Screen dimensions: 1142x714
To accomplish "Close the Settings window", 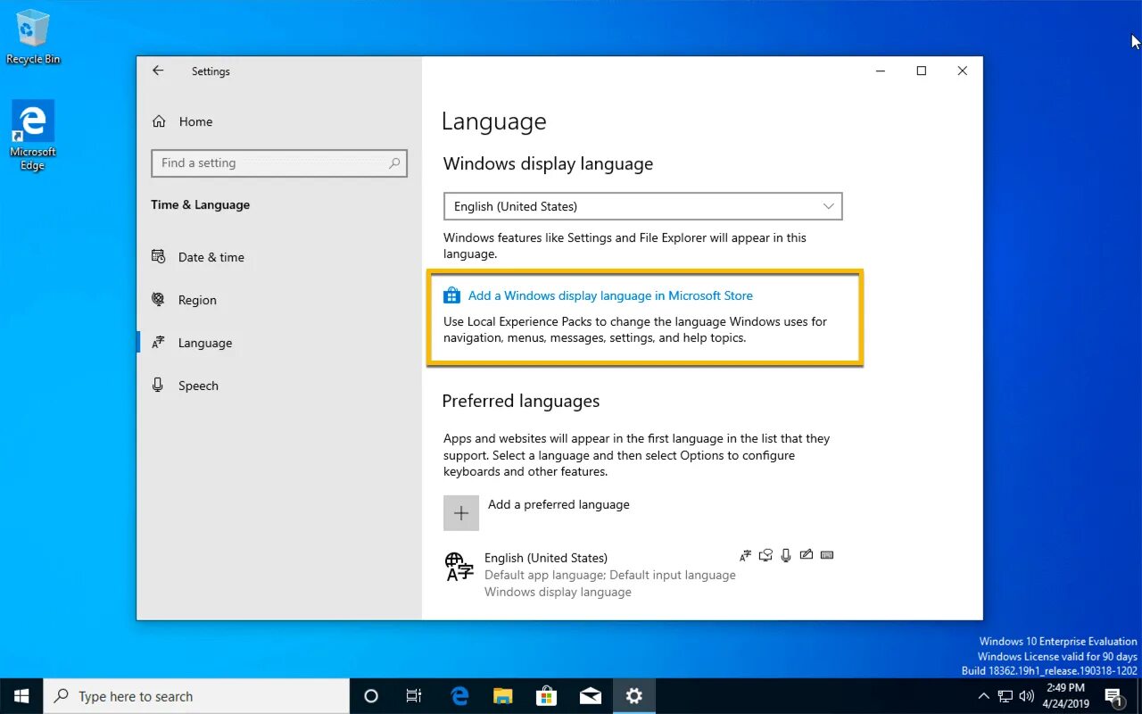I will pos(962,71).
